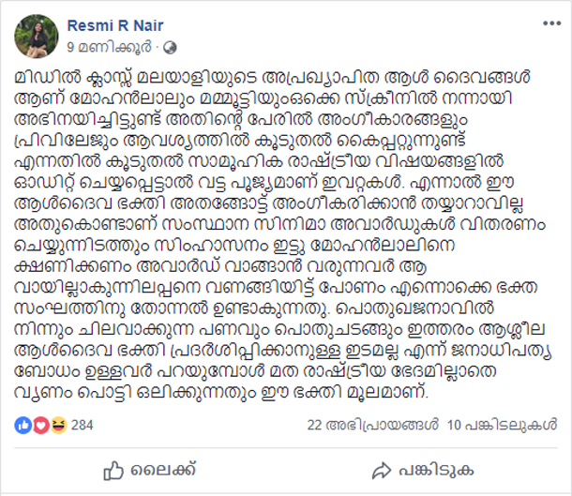View the 284 reactions count list
This screenshot has width=572, height=496.
[x=83, y=426]
